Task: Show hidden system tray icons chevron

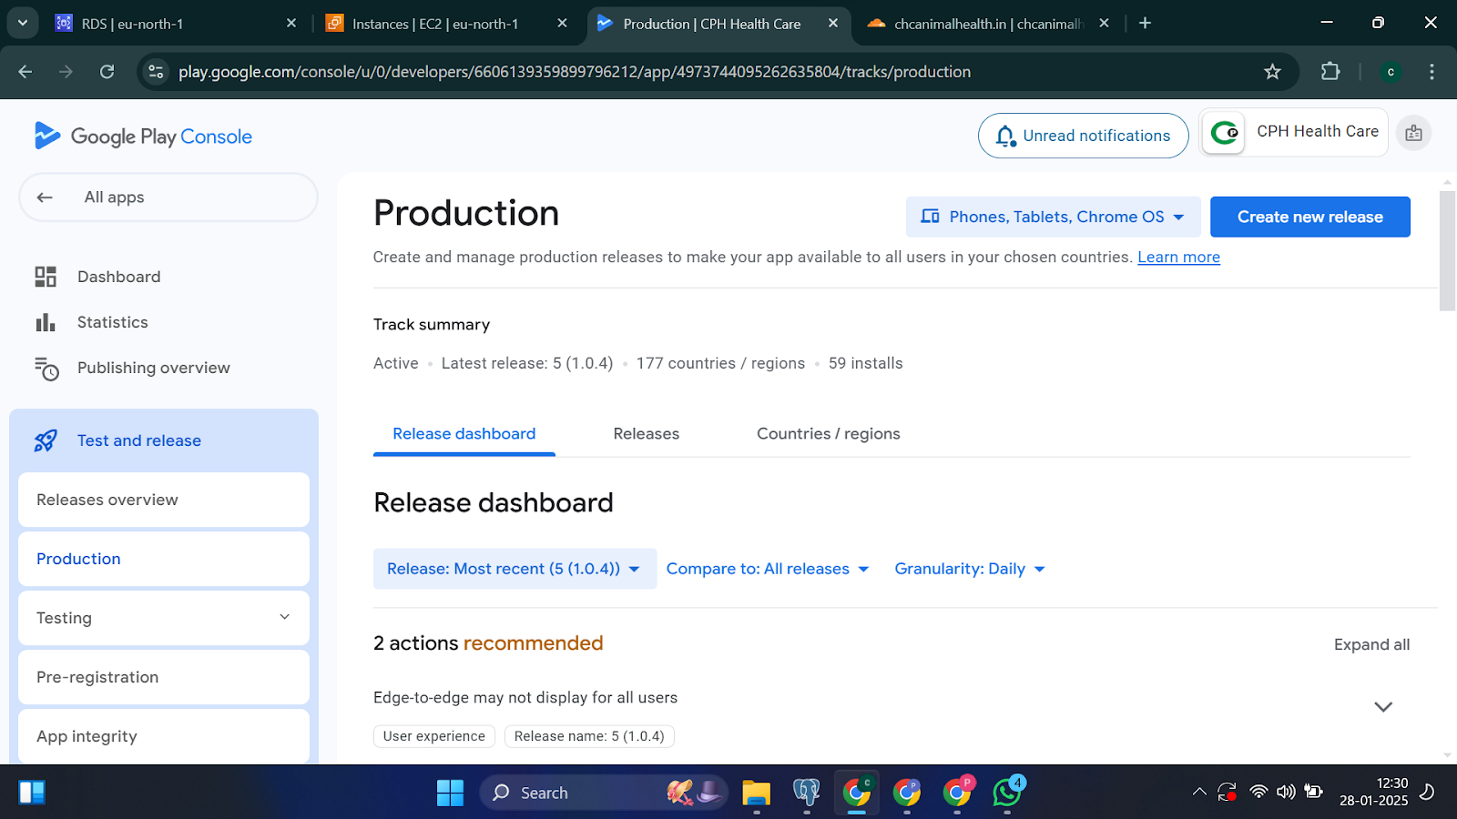Action: 1199,792
